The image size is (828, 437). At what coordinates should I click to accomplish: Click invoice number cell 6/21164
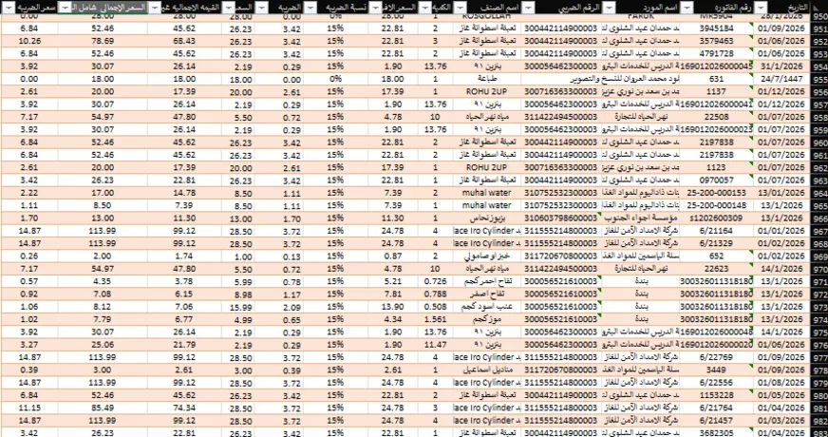click(717, 231)
